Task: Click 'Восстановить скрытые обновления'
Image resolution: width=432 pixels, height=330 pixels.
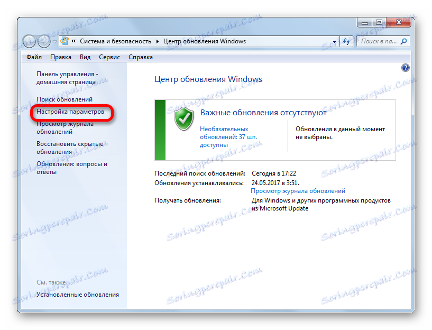Action: (70, 148)
